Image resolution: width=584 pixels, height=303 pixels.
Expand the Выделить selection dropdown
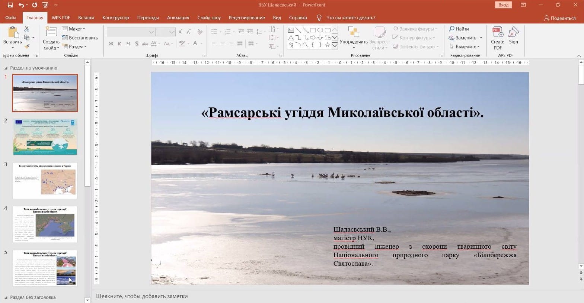[x=465, y=46]
